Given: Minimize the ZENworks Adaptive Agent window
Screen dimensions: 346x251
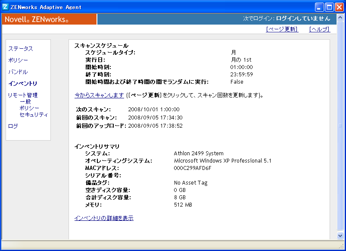Looking at the screenshot, I should pyautogui.click(x=319, y=7).
